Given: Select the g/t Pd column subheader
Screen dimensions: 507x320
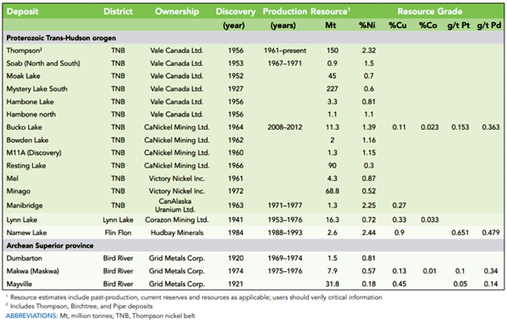Looking at the screenshot, I should [488, 25].
